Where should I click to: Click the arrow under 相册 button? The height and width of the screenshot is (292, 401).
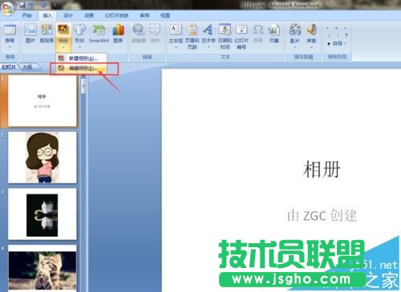point(63,47)
